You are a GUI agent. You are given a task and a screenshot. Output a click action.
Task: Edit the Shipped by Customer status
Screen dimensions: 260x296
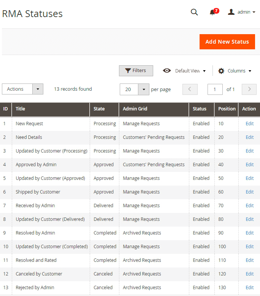pyautogui.click(x=249, y=192)
